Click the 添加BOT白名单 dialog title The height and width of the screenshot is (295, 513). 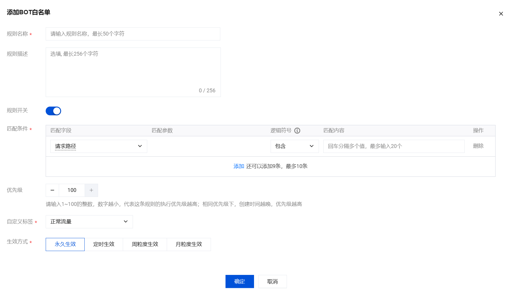click(x=29, y=12)
